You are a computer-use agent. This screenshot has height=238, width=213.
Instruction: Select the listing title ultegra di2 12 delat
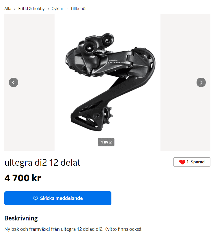click(x=42, y=163)
